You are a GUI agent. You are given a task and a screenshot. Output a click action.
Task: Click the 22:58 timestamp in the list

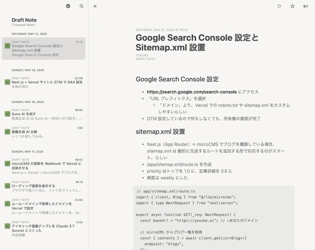[x=78, y=78]
